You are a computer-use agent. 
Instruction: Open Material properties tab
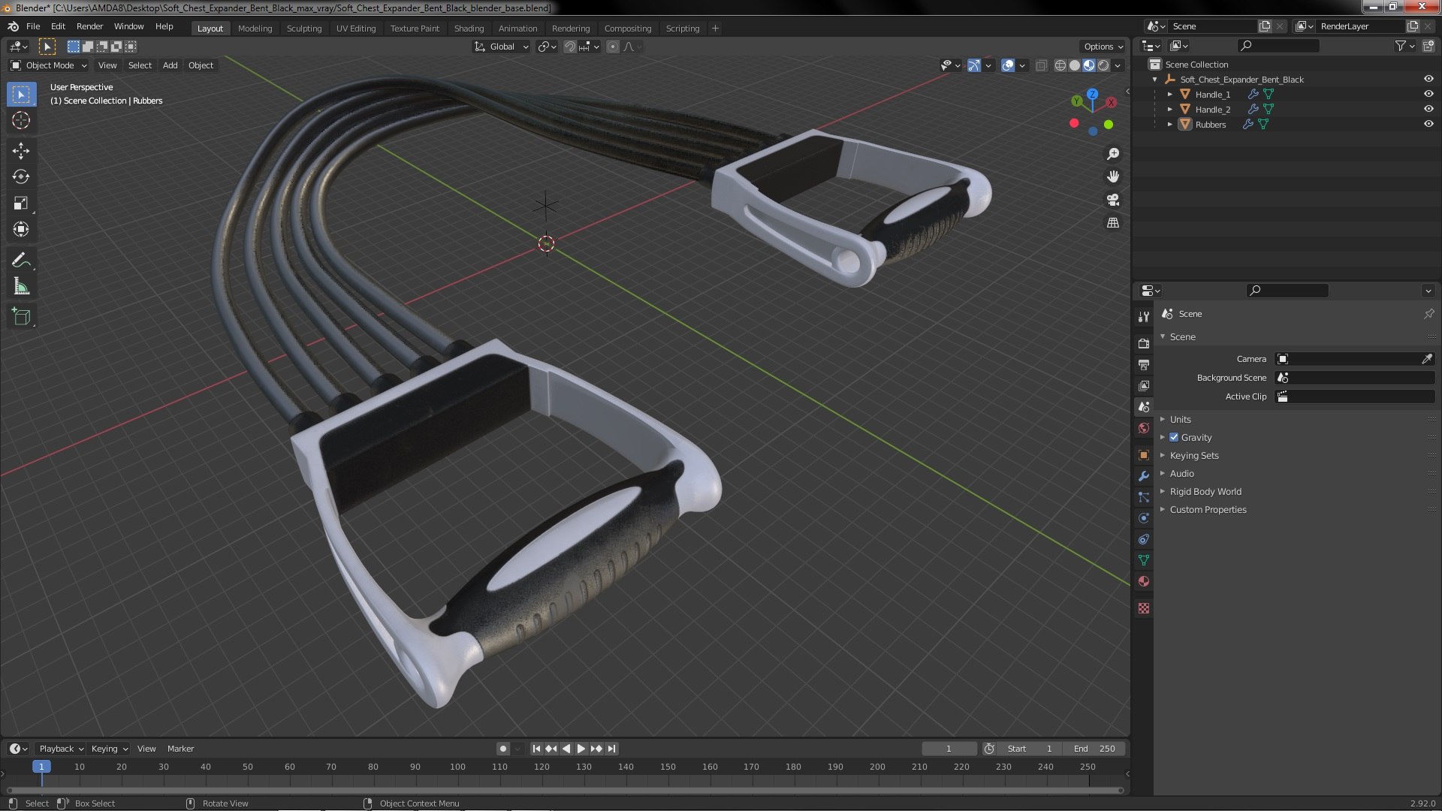point(1144,581)
